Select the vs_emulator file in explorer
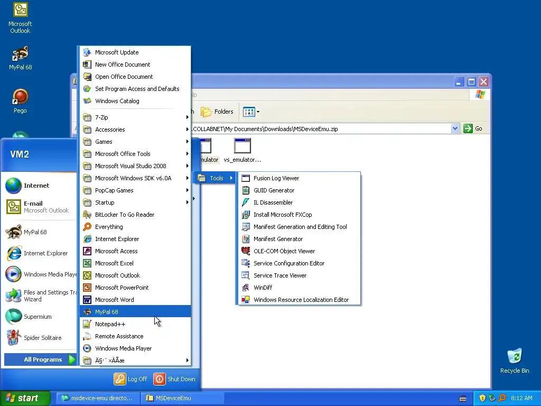 coord(242,151)
